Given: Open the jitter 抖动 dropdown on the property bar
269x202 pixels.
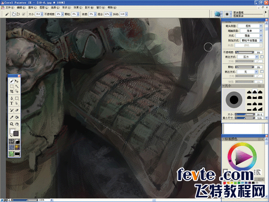Looking at the screenshot, I should pos(127,14).
